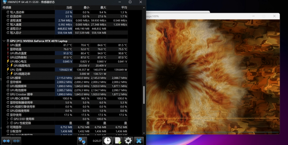Minimize the FurMark render window
This screenshot has width=288, height=145.
(x=253, y=16)
